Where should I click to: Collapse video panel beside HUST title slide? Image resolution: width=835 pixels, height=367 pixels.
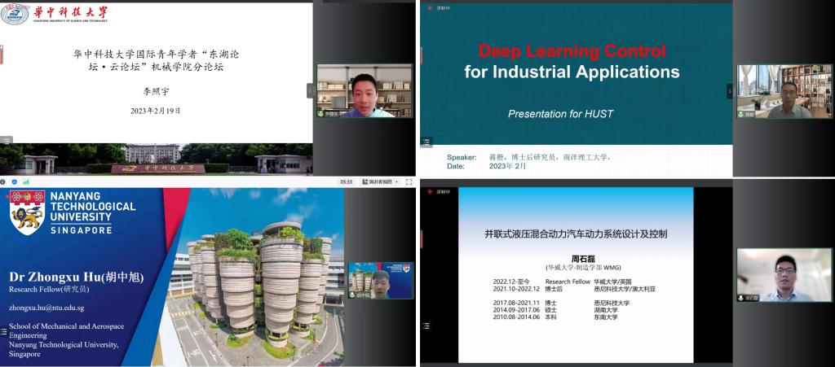point(310,90)
